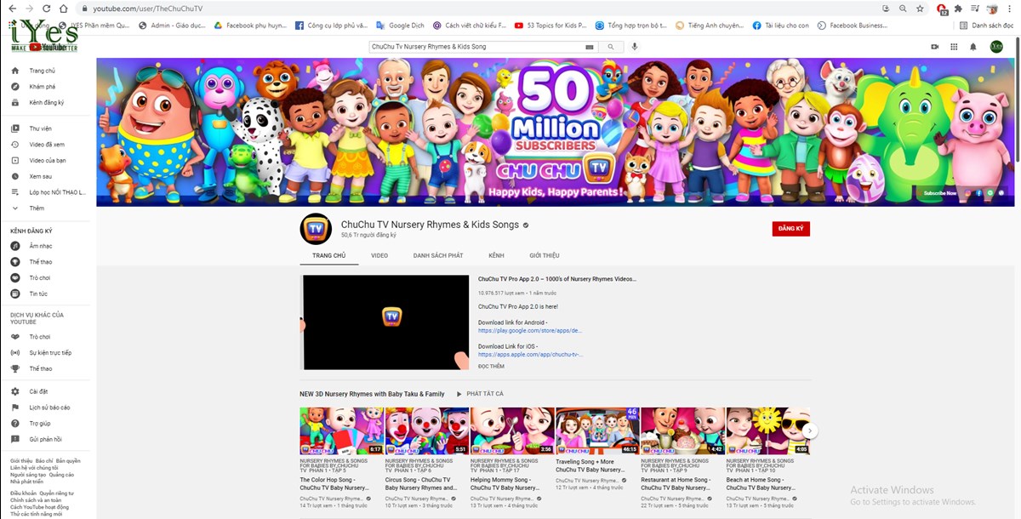Click the browser address bar URL
The height and width of the screenshot is (519, 1021).
pos(147,8)
